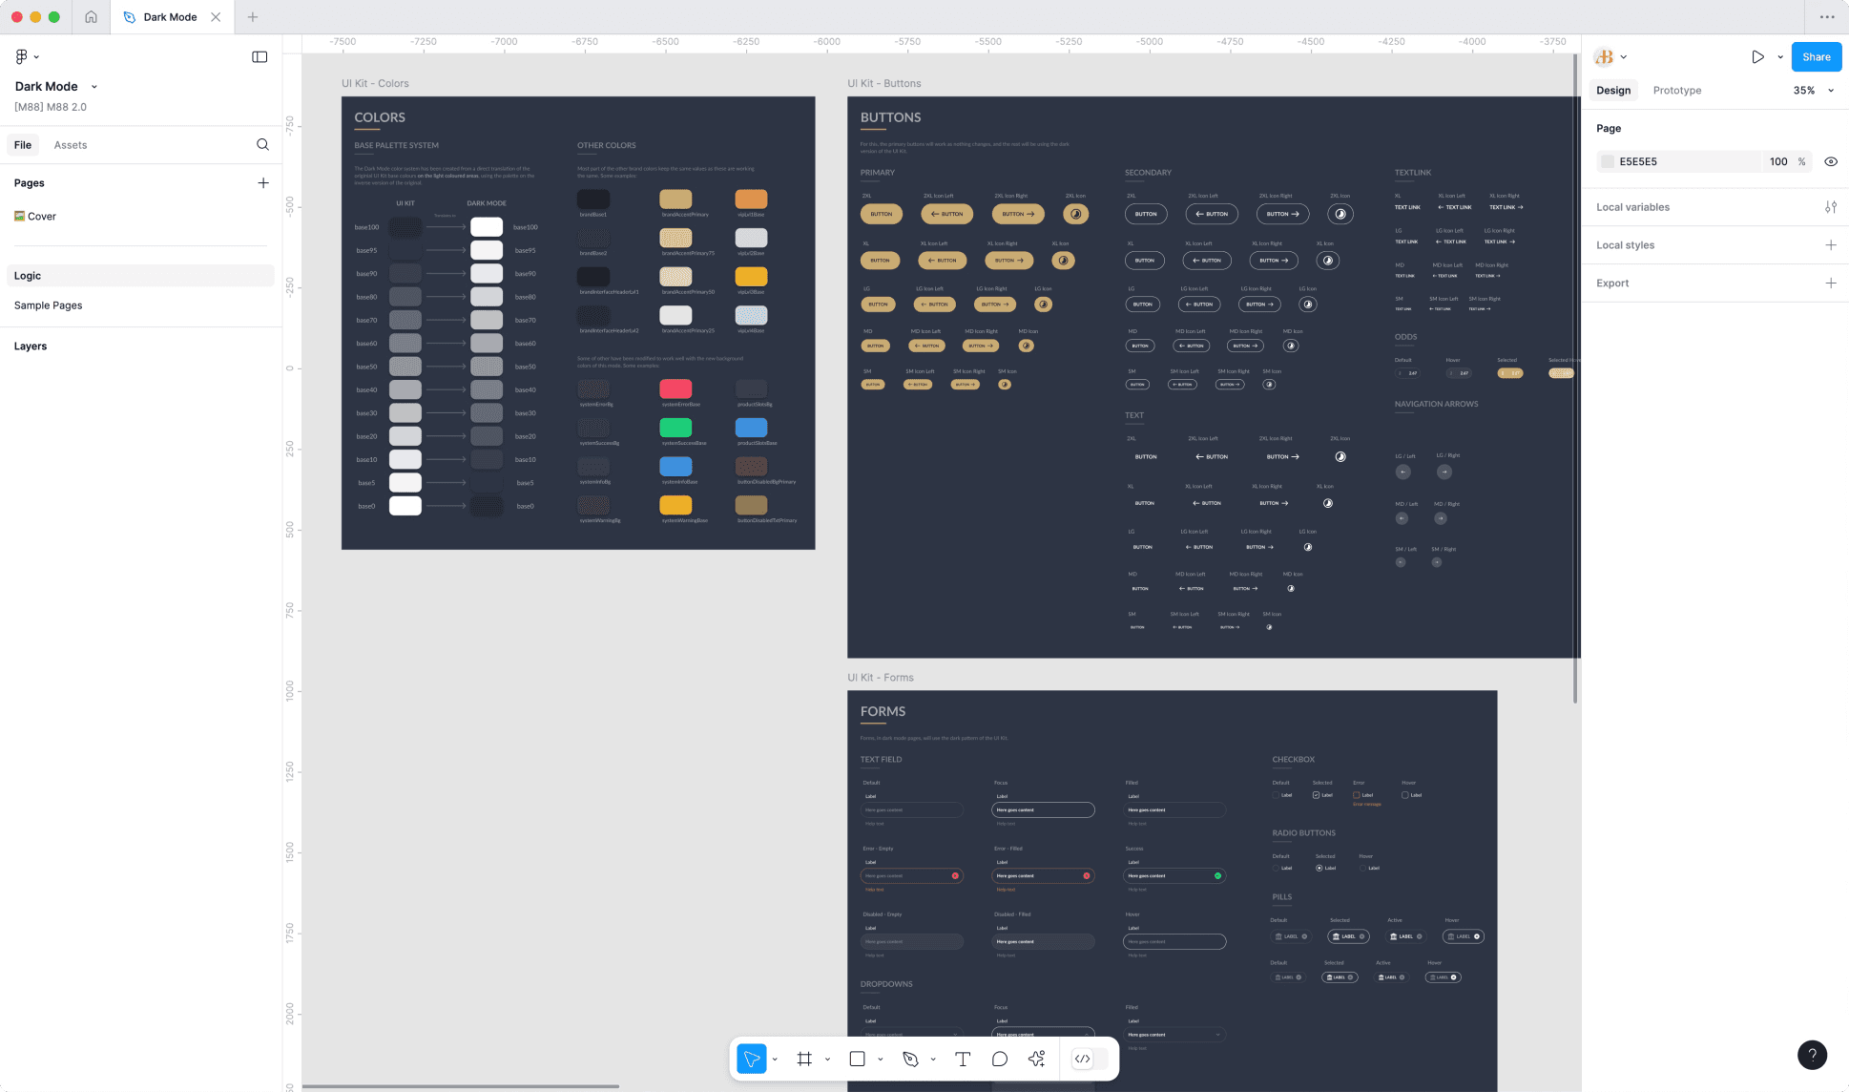Switch to the Prototype tab
This screenshot has width=1849, height=1092.
(1676, 90)
